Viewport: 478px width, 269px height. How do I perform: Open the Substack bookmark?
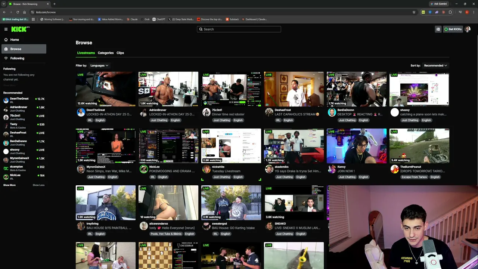click(x=232, y=19)
